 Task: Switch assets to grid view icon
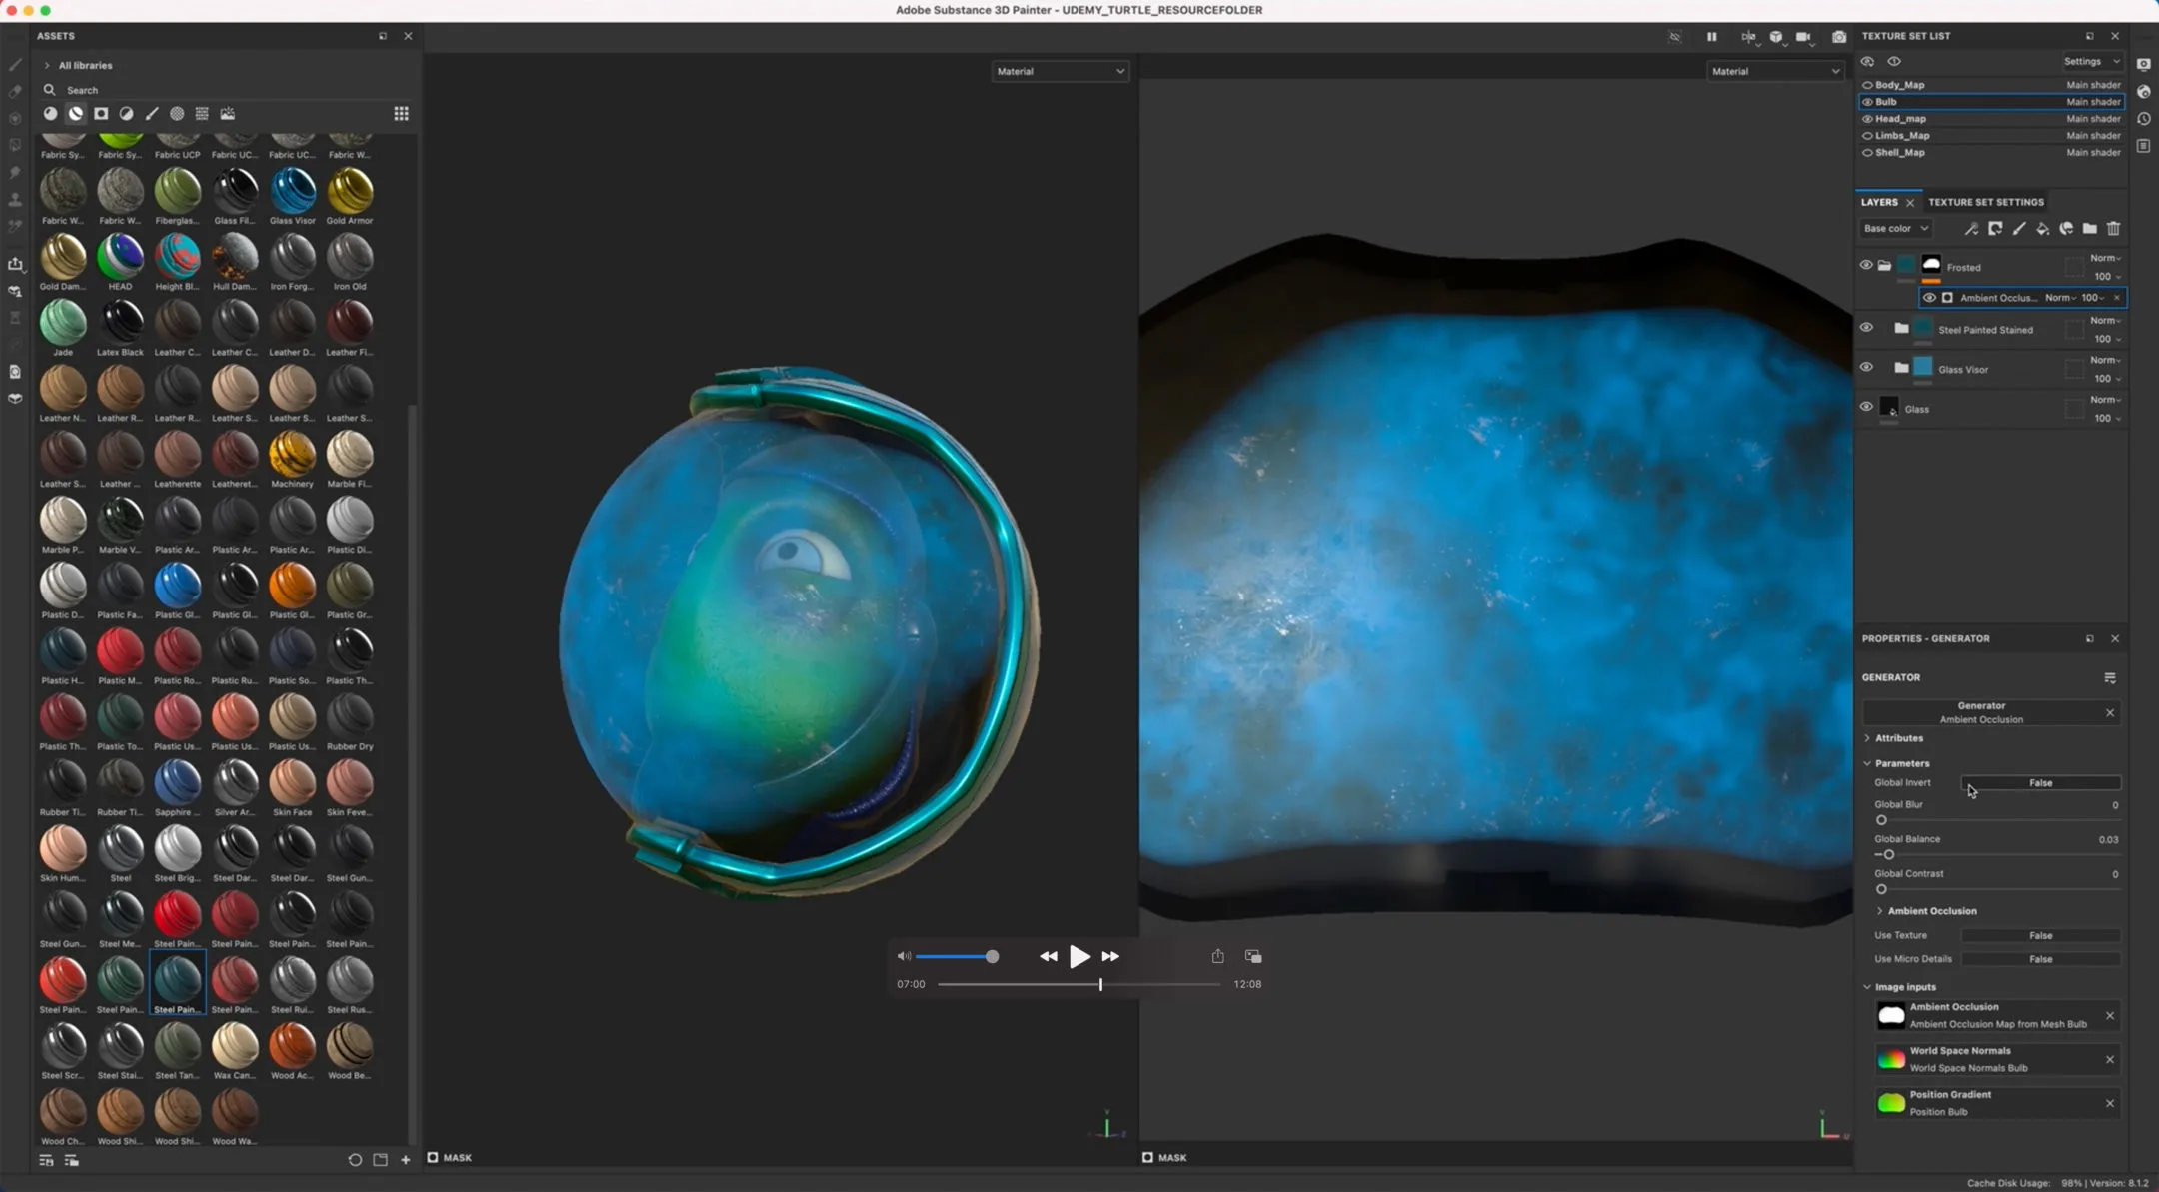pos(401,114)
